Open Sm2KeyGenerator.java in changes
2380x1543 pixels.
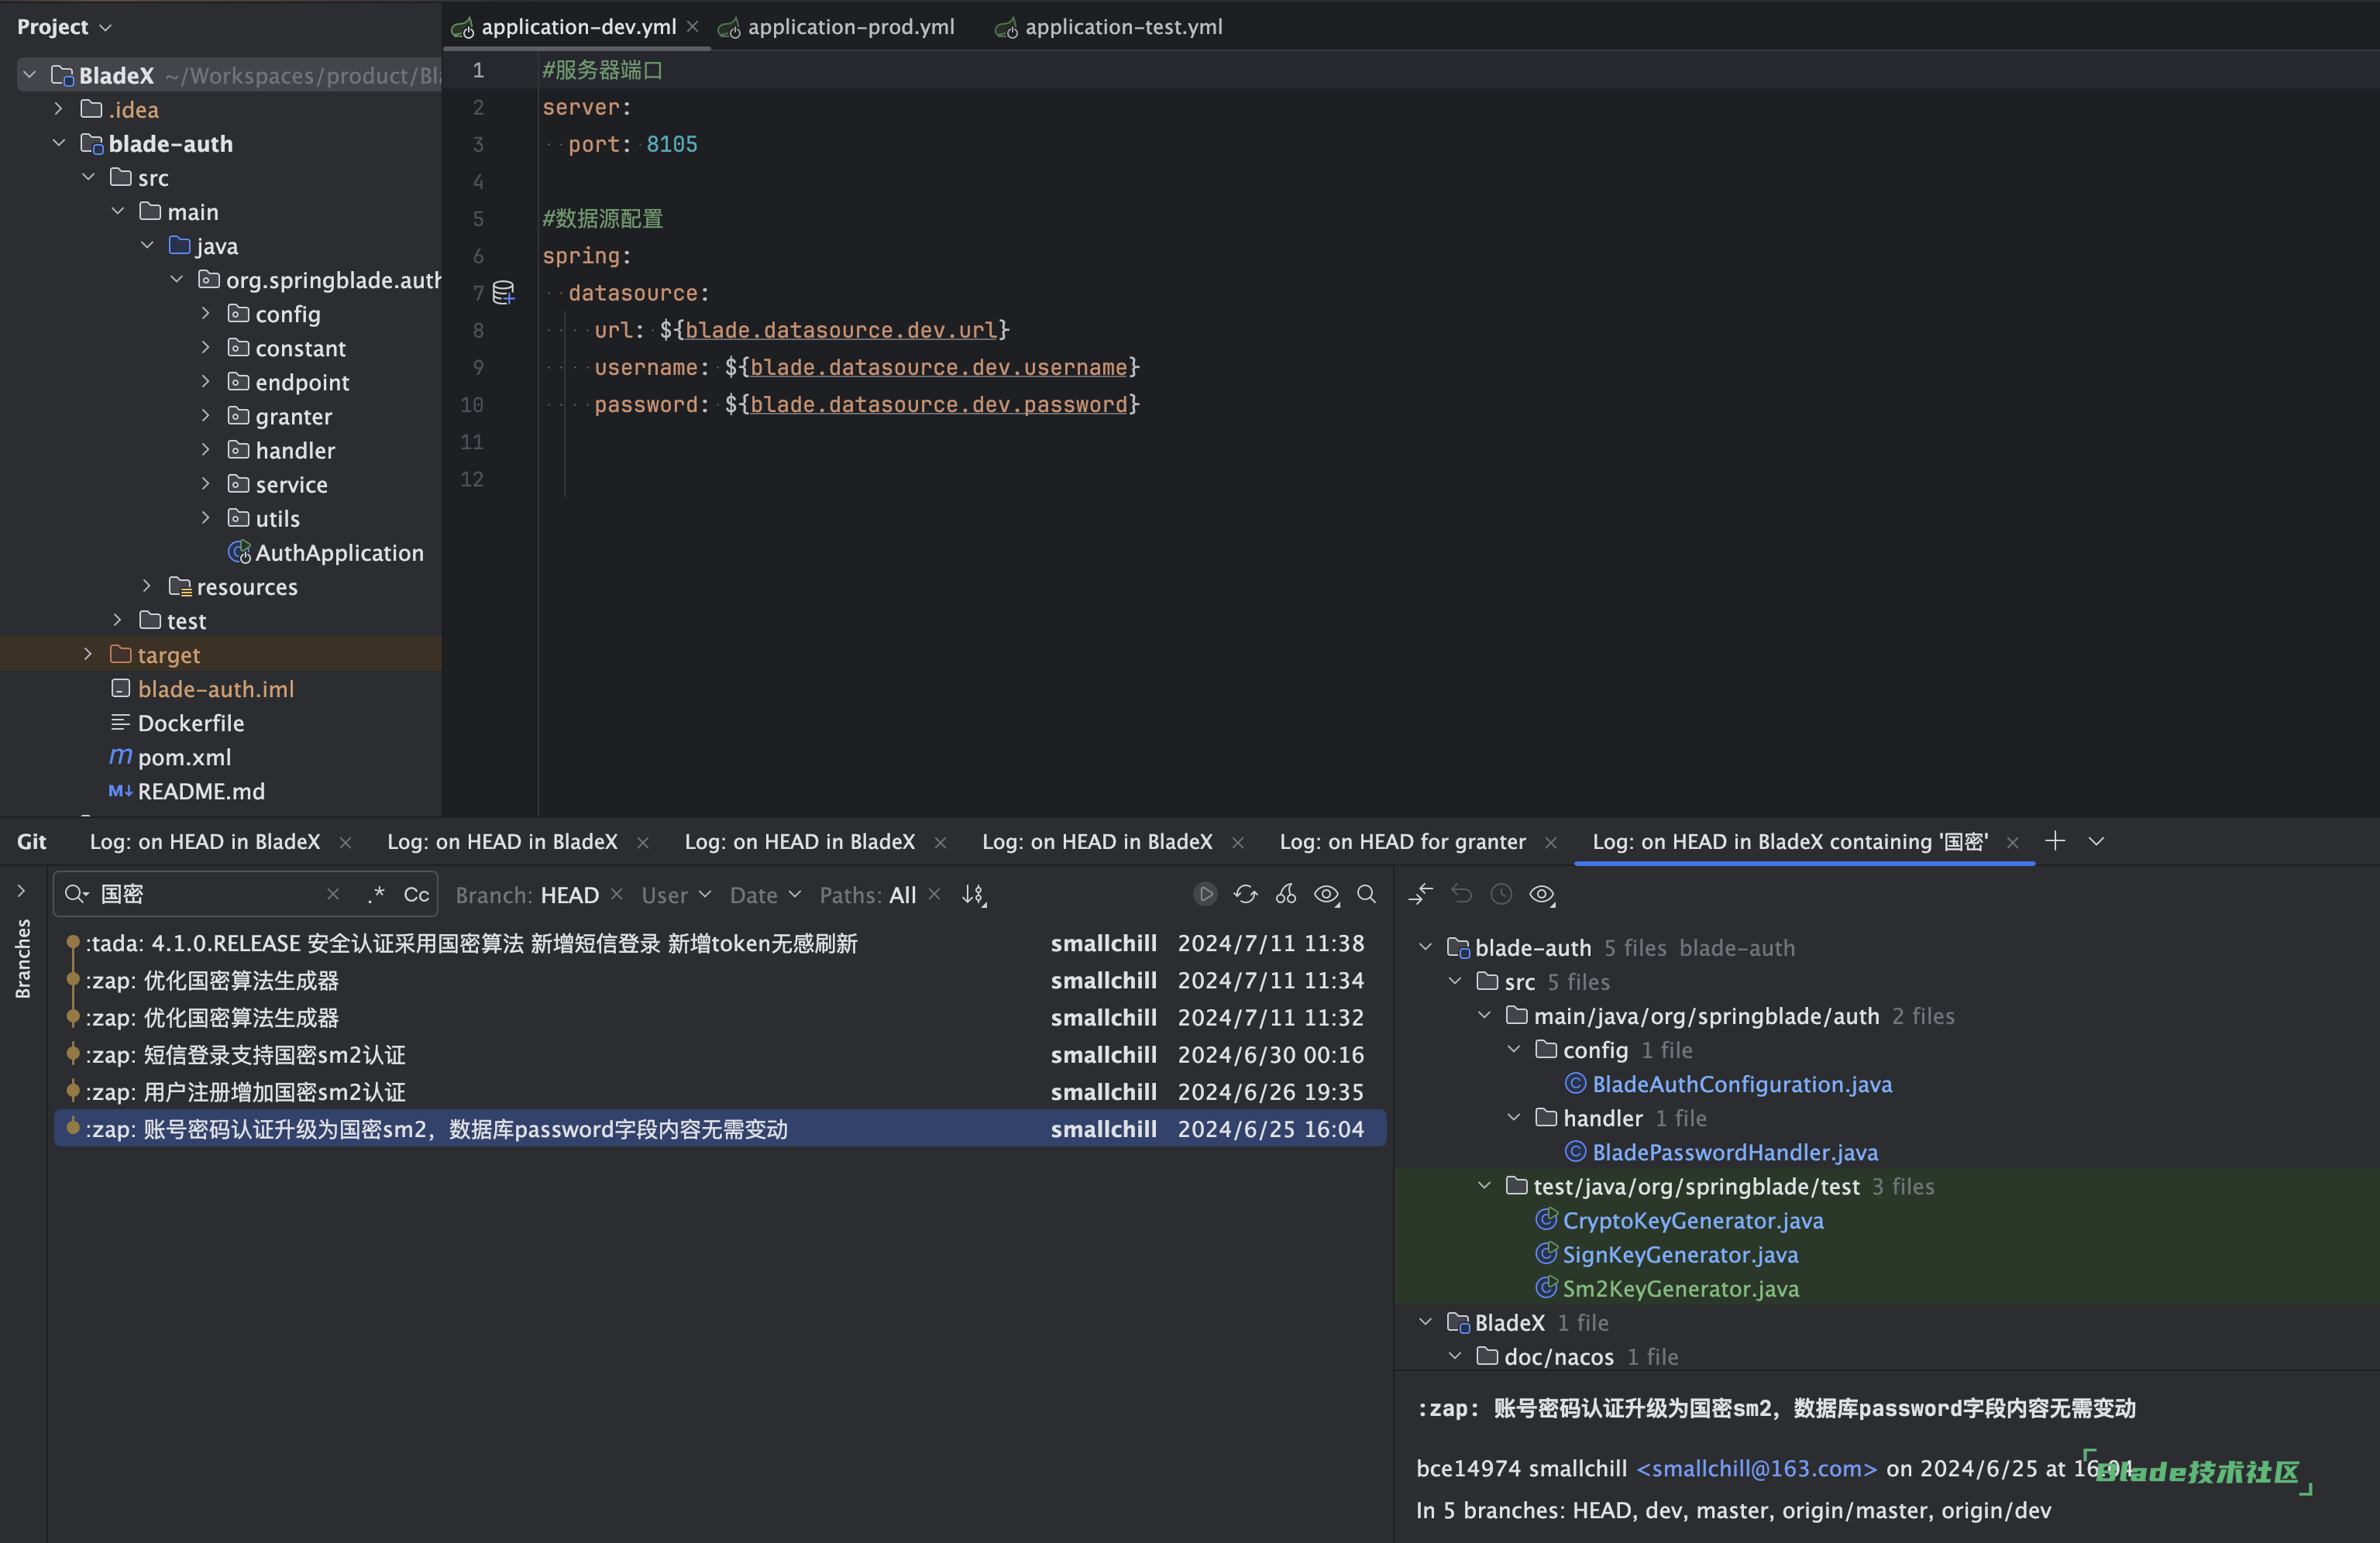click(x=1680, y=1288)
